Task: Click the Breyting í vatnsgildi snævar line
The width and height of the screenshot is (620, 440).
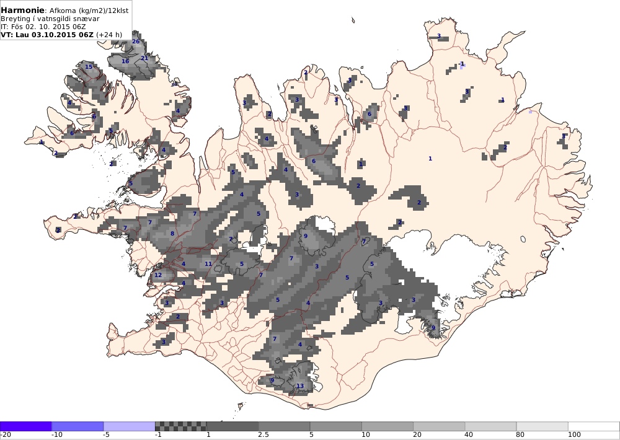Action: click(x=50, y=19)
